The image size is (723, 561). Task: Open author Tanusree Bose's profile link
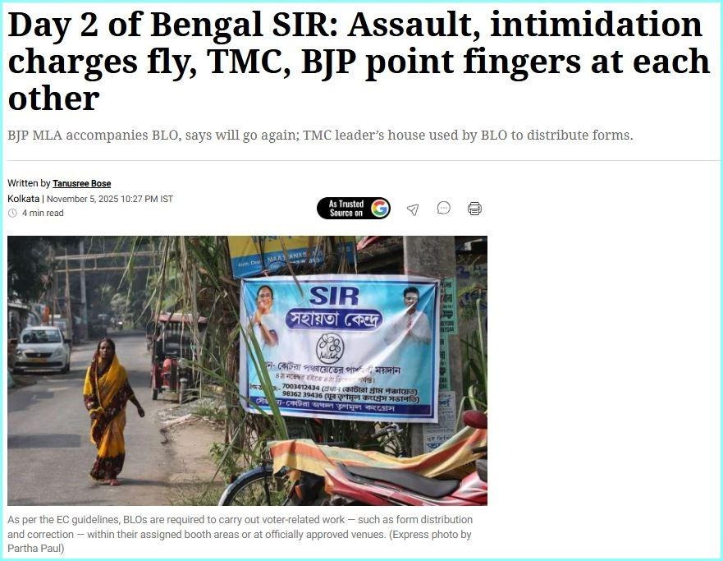coord(81,183)
